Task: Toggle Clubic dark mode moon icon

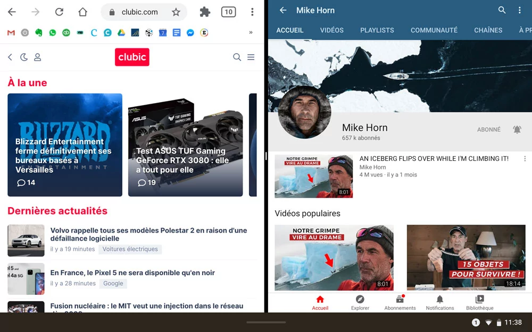Action: pyautogui.click(x=24, y=57)
